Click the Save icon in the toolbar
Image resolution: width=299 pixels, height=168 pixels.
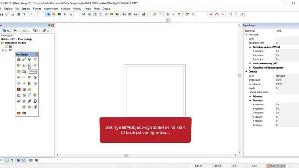tap(1, 14)
